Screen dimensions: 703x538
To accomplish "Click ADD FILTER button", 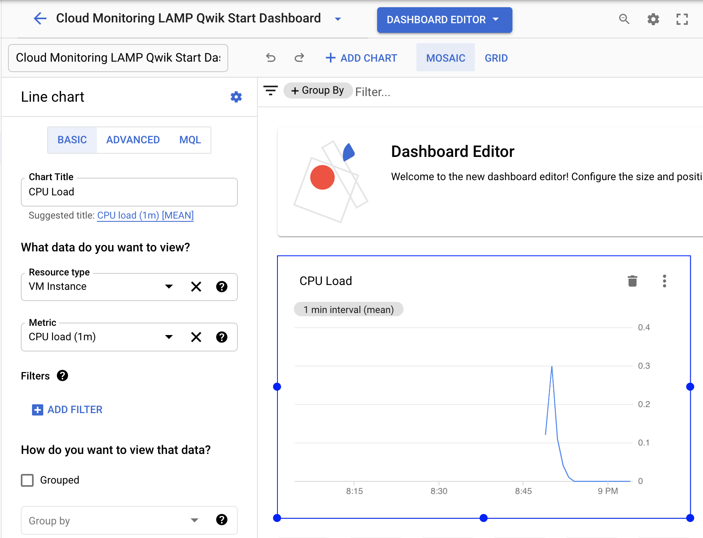I will click(67, 410).
